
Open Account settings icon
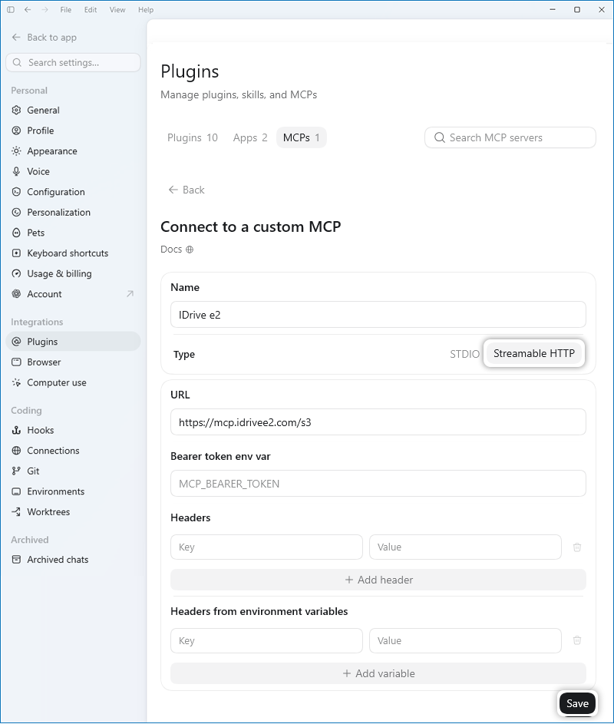point(17,293)
